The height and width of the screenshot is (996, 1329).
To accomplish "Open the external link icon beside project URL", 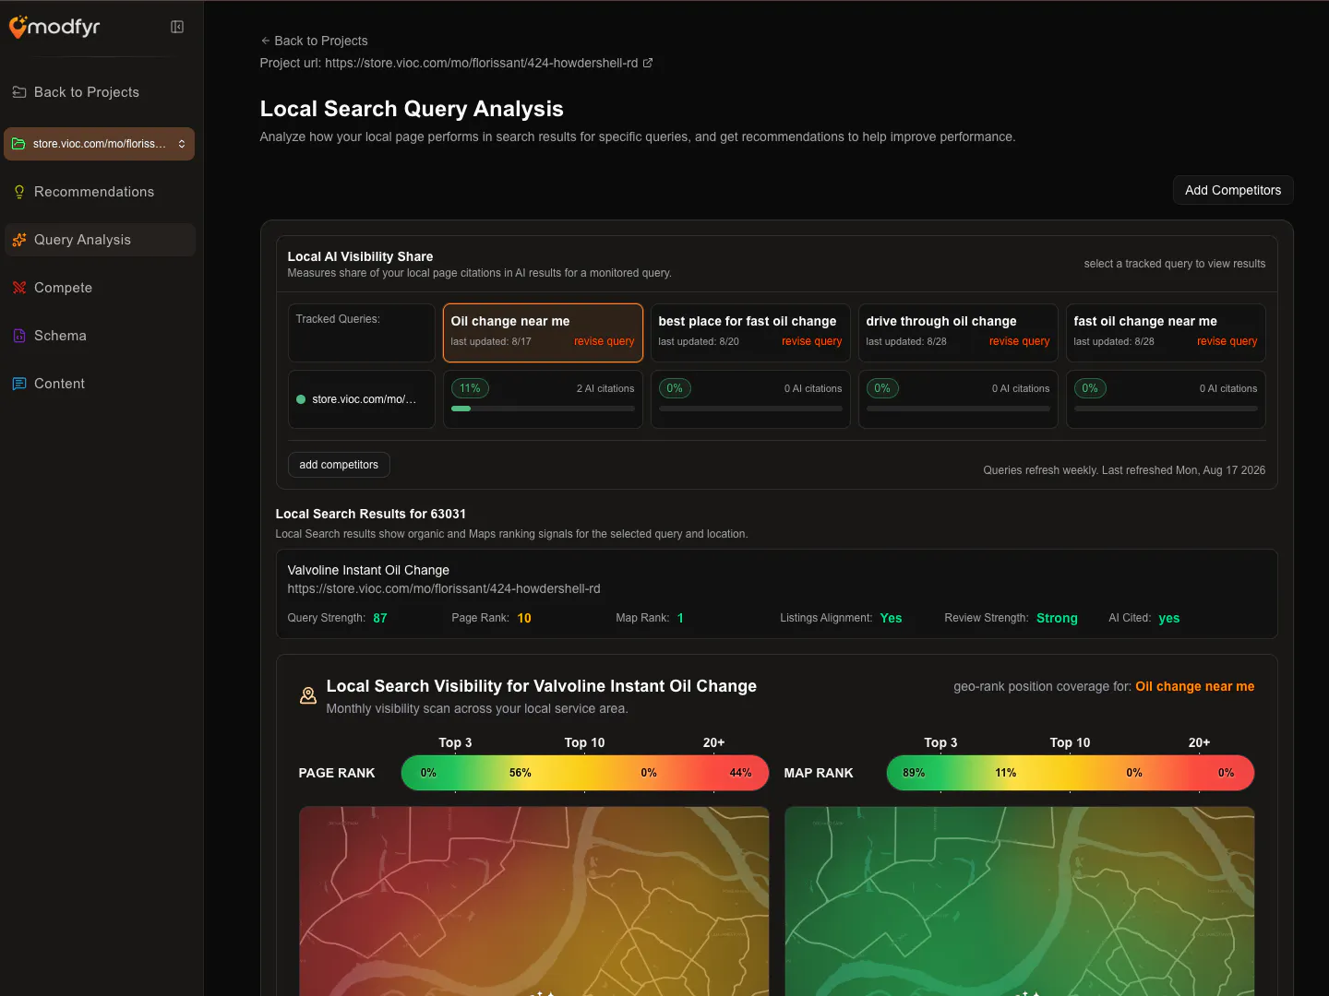I will click(648, 63).
